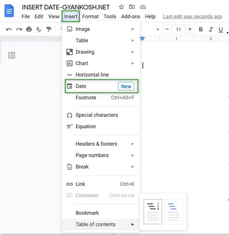The image size is (229, 235).
Task: Open the Help menu
Action: (150, 16)
